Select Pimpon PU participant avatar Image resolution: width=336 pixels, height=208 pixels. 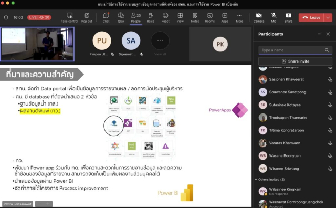pyautogui.click(x=102, y=40)
